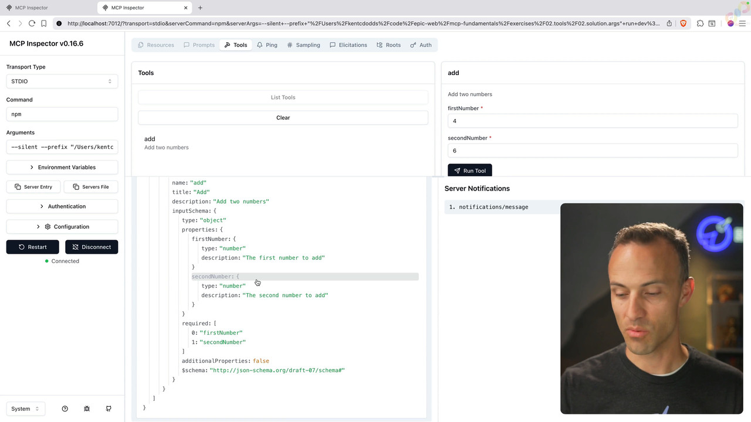Open the Prompts tab
The width and height of the screenshot is (751, 422).
(x=199, y=45)
